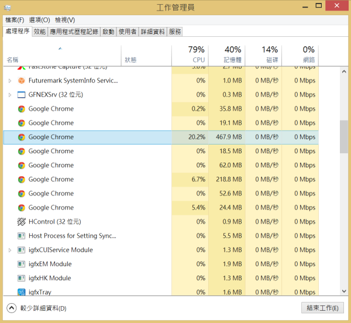This screenshot has height=323, width=351.
Task: Click the 結束工作(E) button
Action: (322, 308)
